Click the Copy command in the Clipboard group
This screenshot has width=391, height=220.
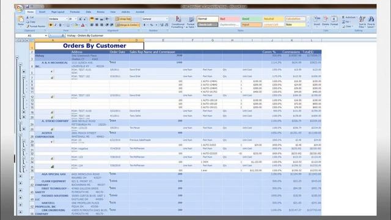pyautogui.click(x=31, y=22)
